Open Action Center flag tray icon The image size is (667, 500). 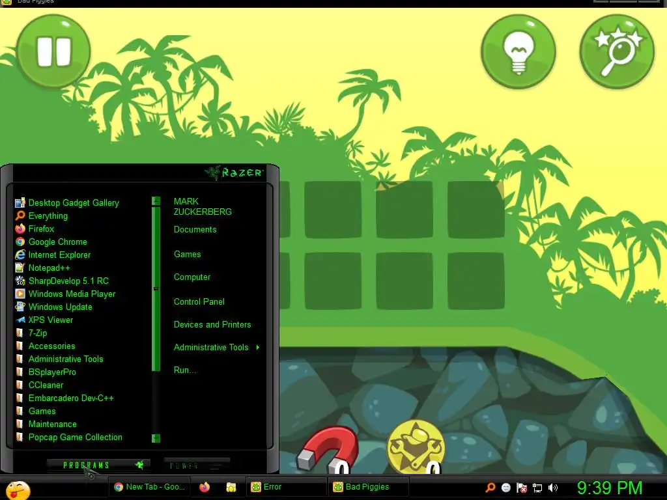[522, 488]
